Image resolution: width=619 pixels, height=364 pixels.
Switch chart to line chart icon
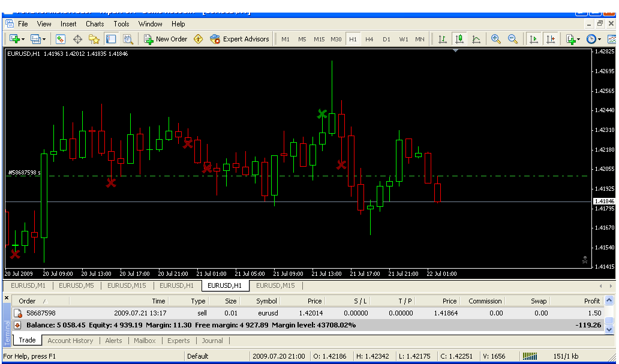pos(476,39)
